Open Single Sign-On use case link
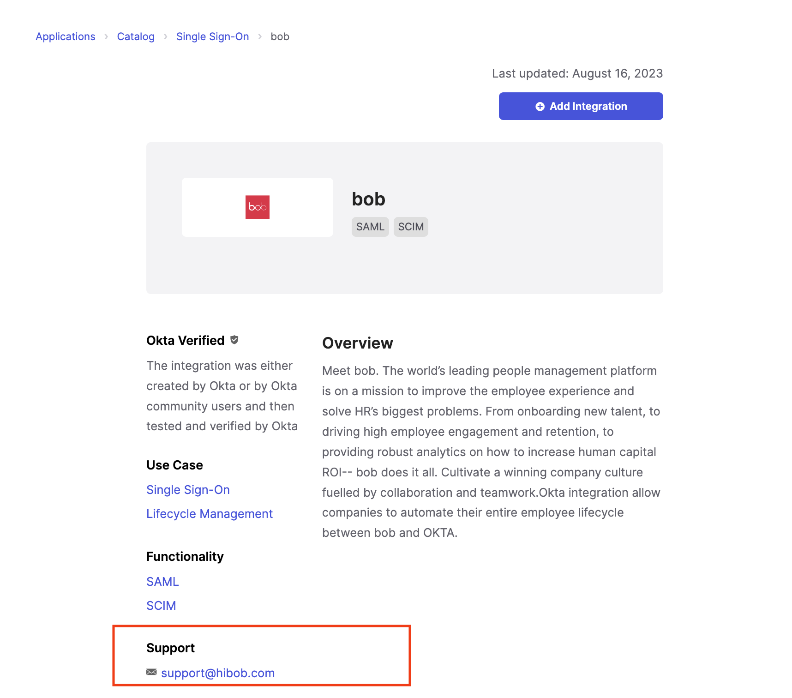Screen dimensions: 792x698 pyautogui.click(x=188, y=490)
